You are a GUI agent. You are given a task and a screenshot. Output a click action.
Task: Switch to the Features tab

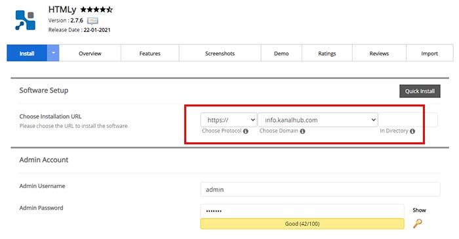(x=150, y=54)
